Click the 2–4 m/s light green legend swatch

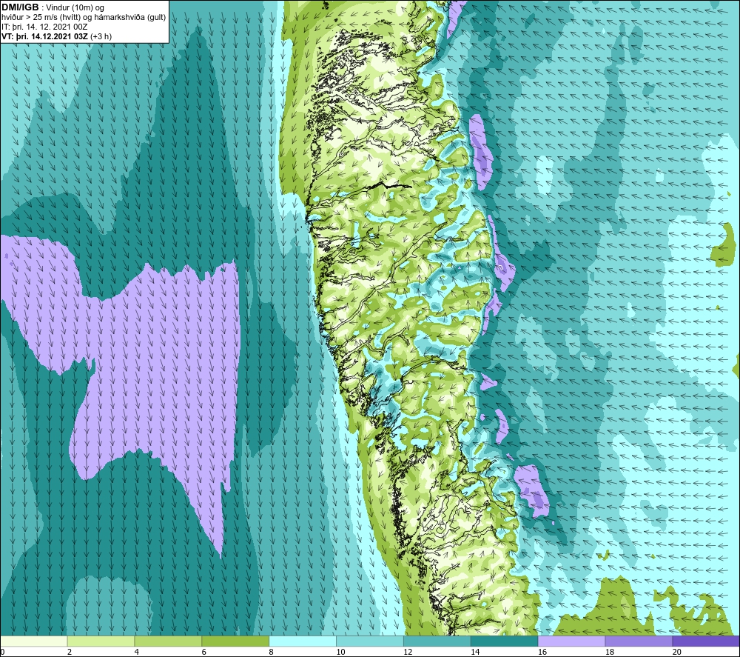pyautogui.click(x=101, y=641)
